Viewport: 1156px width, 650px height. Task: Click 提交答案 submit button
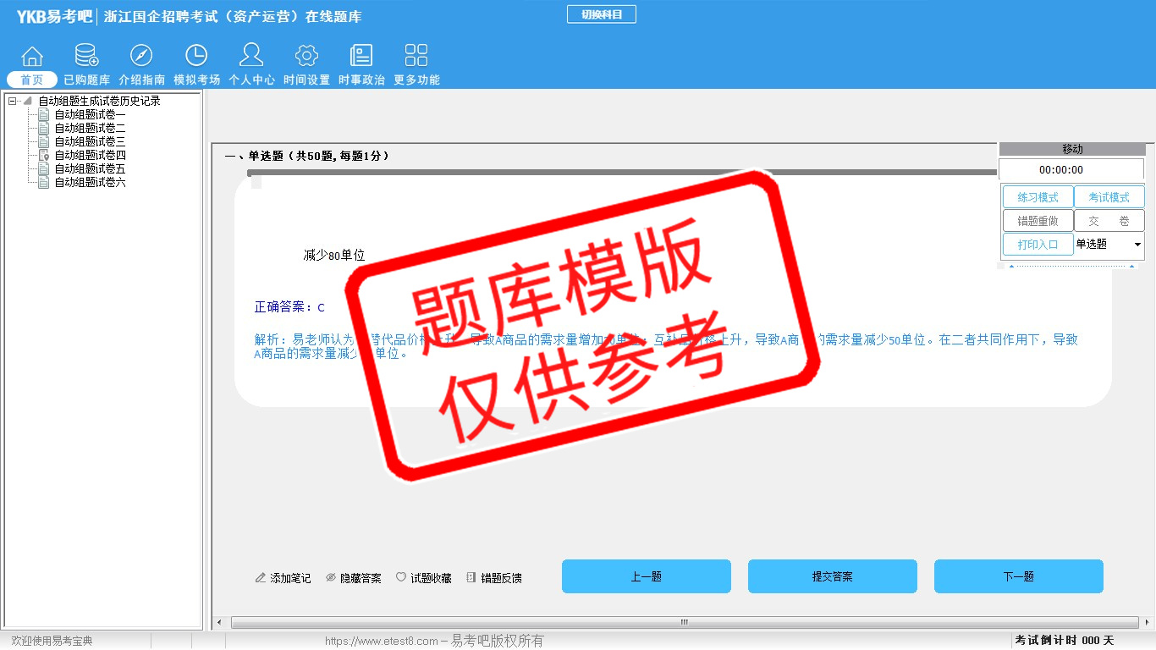(x=832, y=576)
